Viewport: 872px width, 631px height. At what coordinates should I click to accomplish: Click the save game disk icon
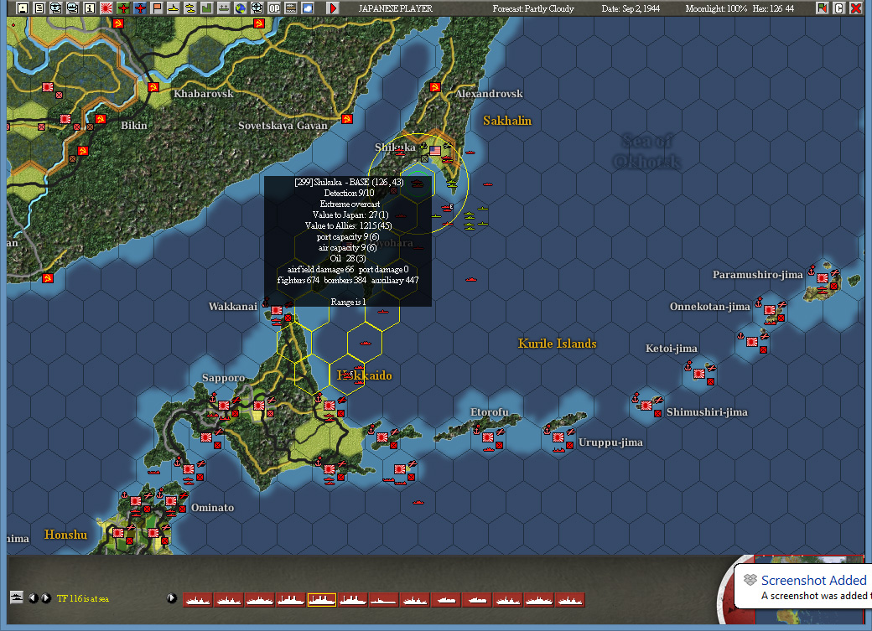coord(23,8)
